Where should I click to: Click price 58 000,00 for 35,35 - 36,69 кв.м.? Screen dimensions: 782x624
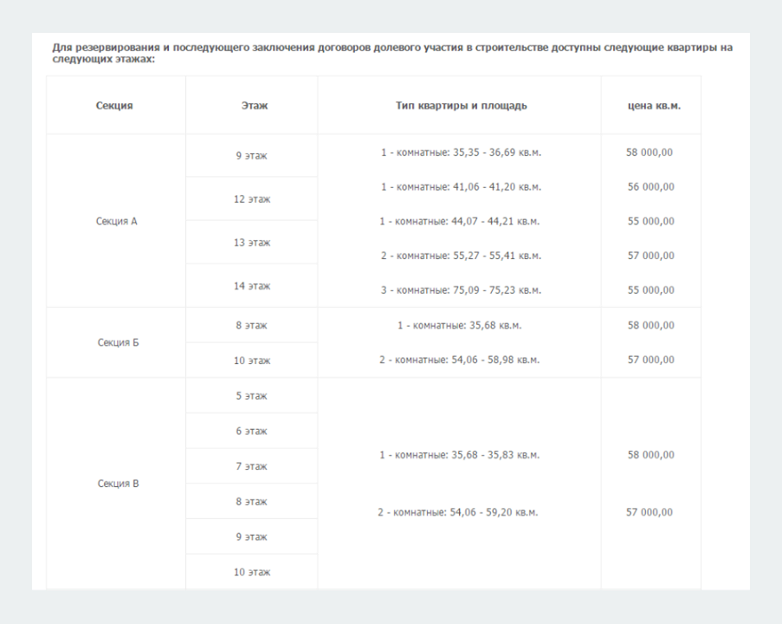point(650,153)
